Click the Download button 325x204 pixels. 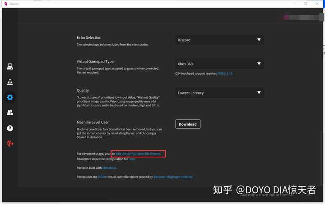click(188, 124)
